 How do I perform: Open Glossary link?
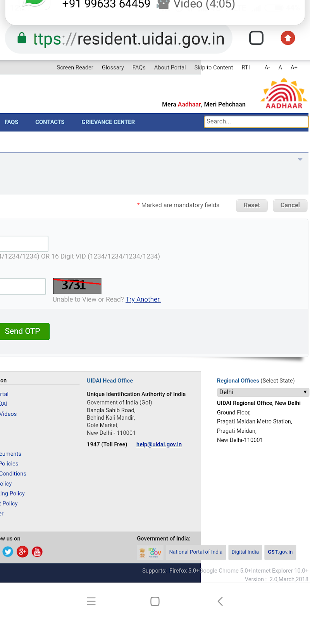(x=113, y=67)
